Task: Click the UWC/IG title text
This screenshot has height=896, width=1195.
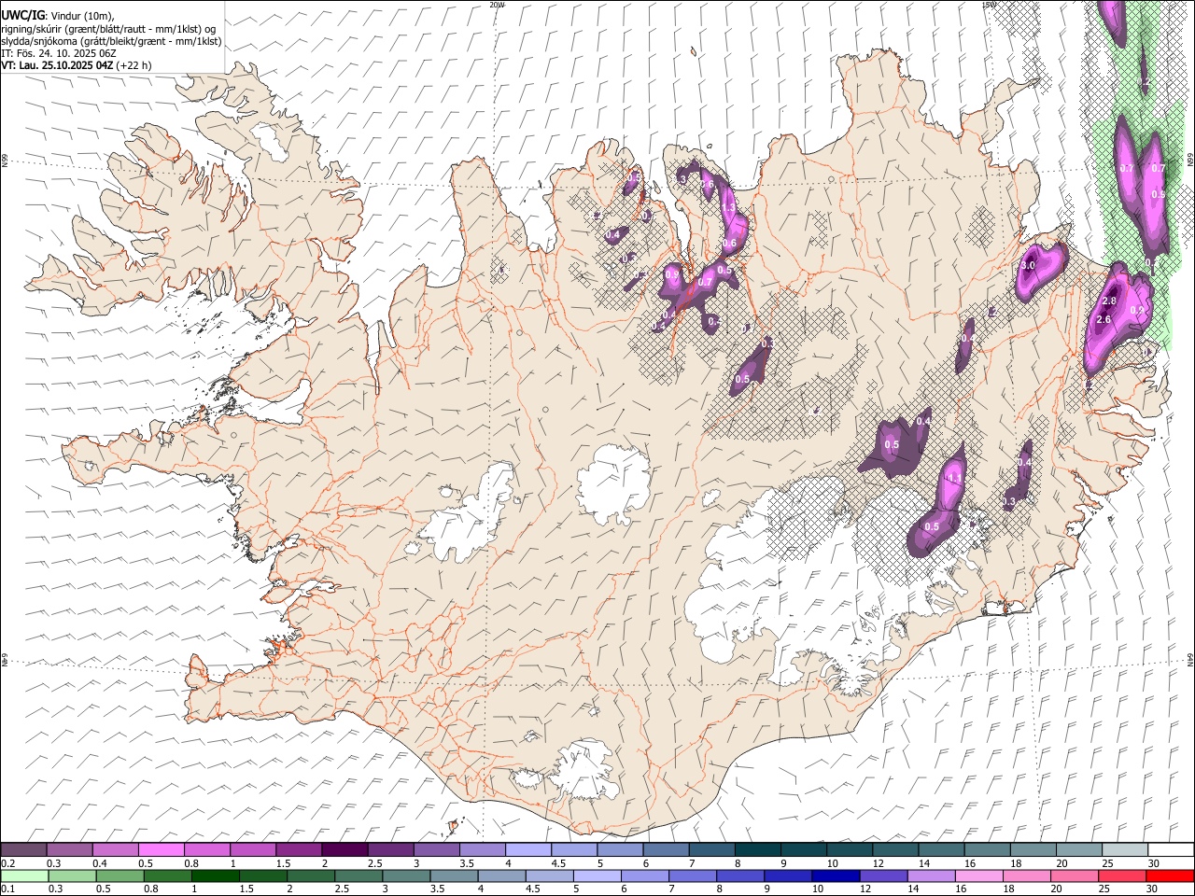Action: [x=21, y=16]
